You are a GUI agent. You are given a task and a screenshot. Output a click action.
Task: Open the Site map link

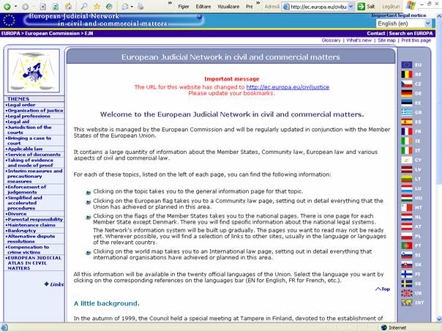(x=386, y=40)
